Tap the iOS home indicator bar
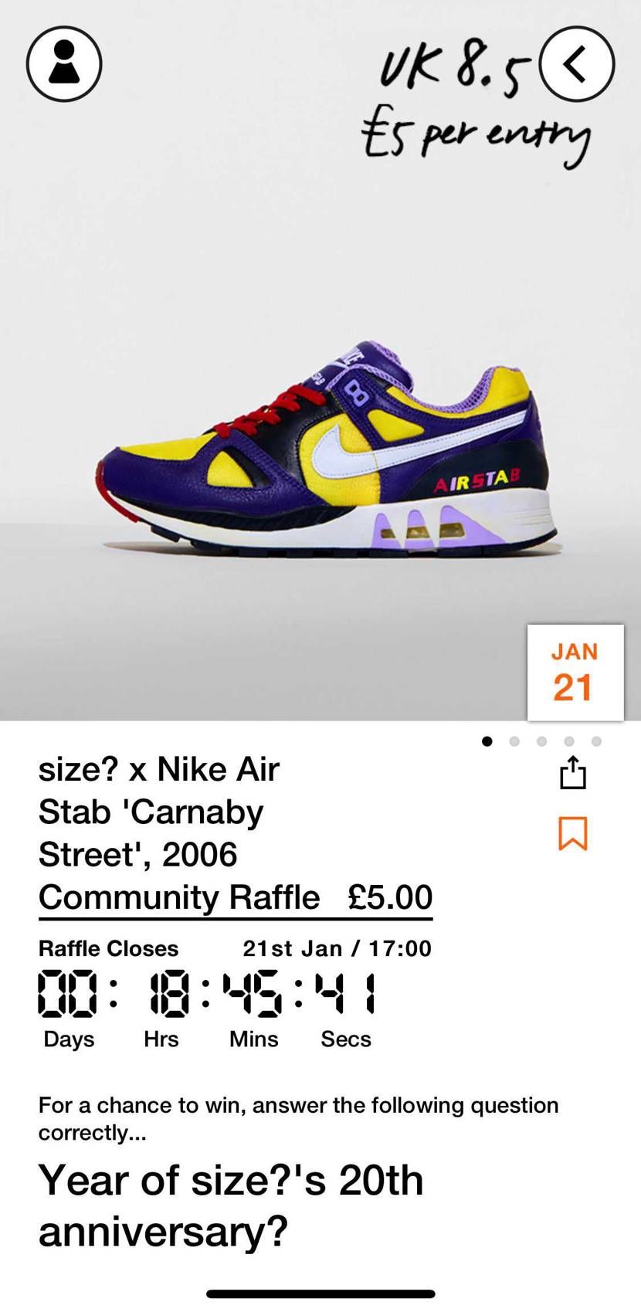Image resolution: width=641 pixels, height=1312 pixels. (x=320, y=1293)
